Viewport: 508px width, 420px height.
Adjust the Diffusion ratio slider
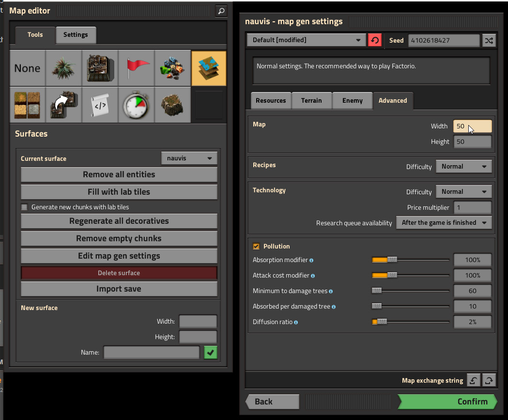pyautogui.click(x=411, y=322)
